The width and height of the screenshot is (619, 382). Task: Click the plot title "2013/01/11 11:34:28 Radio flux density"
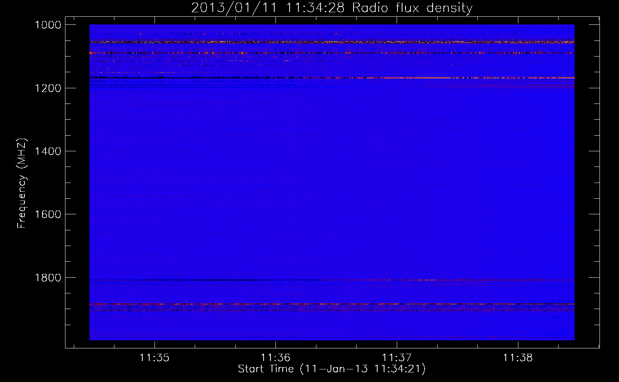click(x=332, y=8)
